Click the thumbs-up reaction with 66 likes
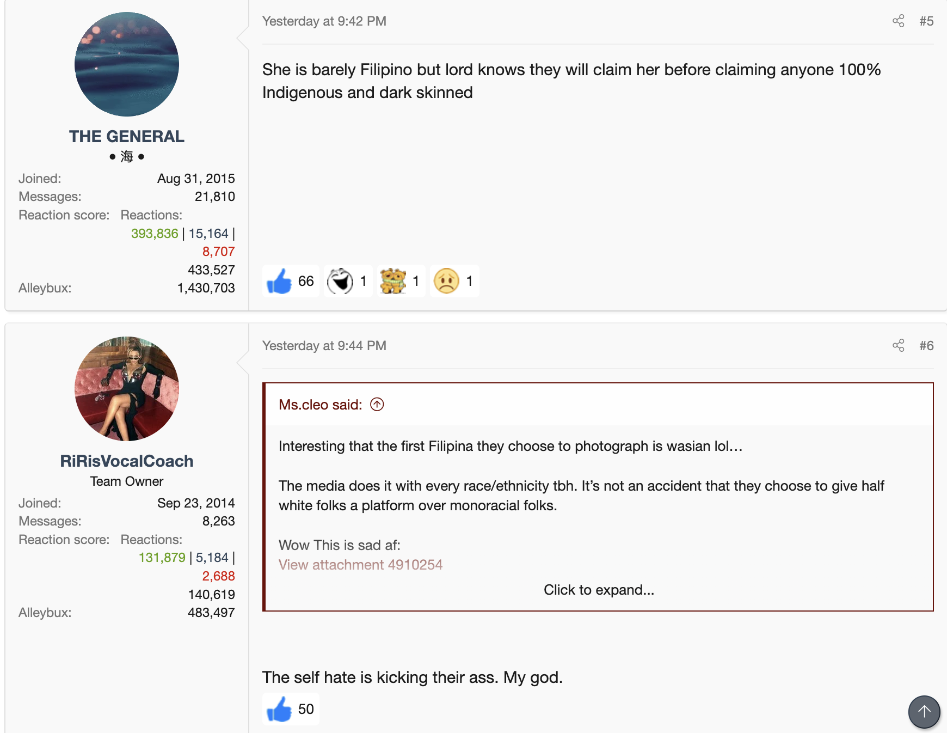This screenshot has height=733, width=947. [x=291, y=281]
